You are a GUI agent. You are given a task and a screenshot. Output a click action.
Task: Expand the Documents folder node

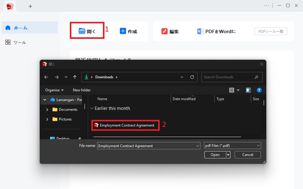[x=47, y=109]
